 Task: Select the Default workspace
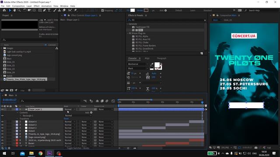click(x=178, y=10)
